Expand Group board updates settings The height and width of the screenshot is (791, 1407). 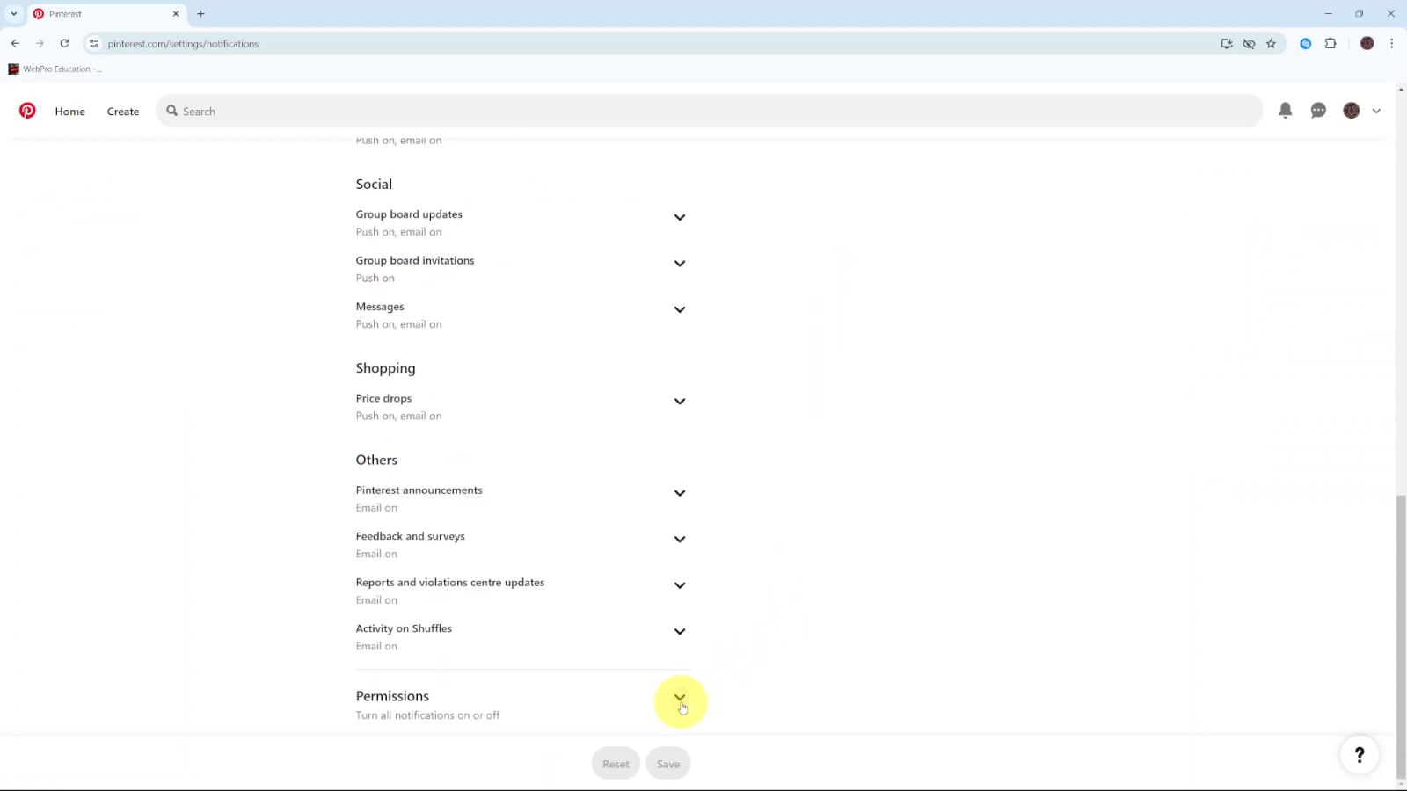(679, 217)
